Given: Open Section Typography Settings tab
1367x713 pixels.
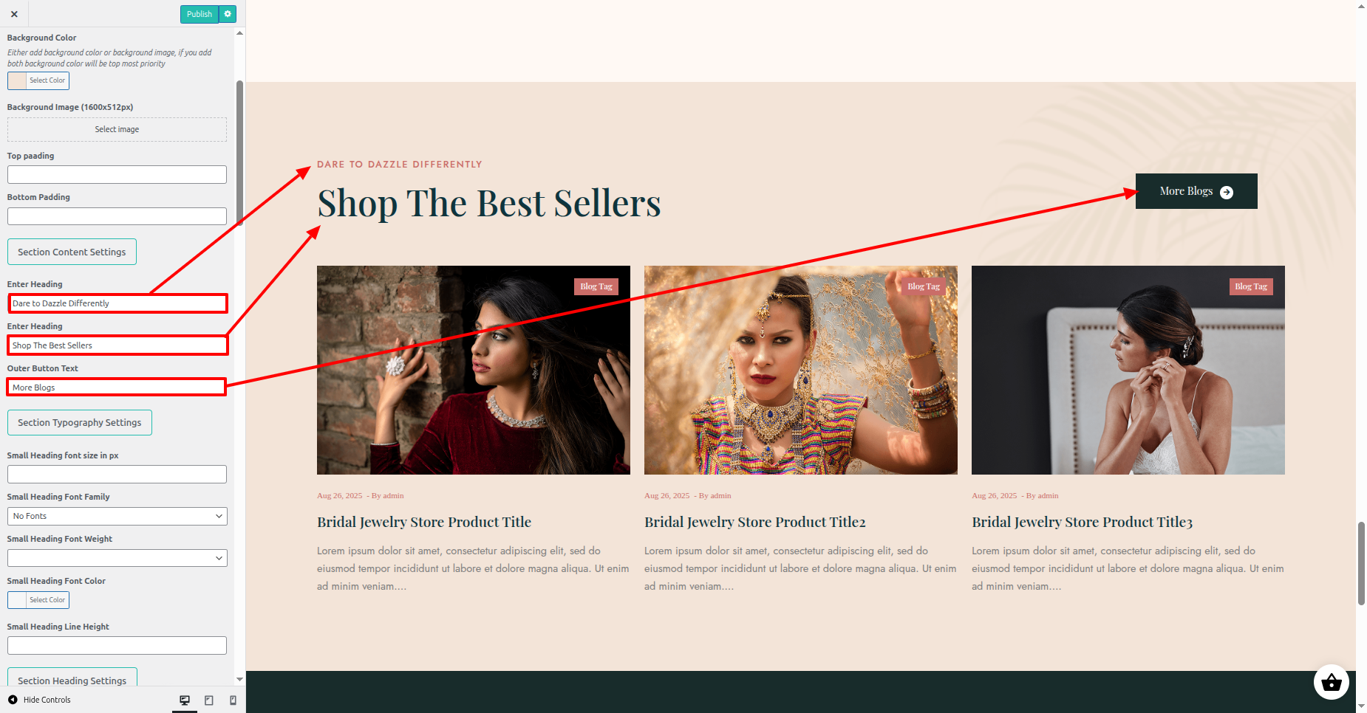Looking at the screenshot, I should pyautogui.click(x=80, y=422).
